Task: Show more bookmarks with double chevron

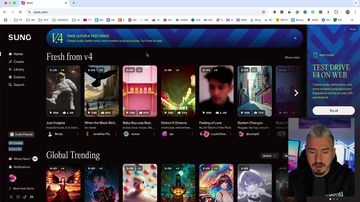Action: point(352,20)
